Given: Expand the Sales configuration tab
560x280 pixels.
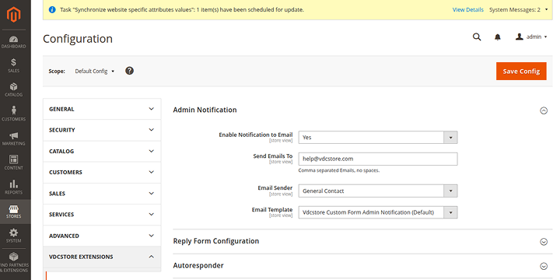Looking at the screenshot, I should pyautogui.click(x=102, y=194).
